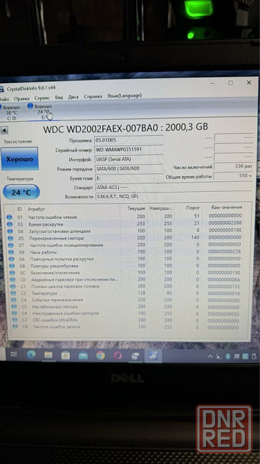
Task: Open the Диск menu
Action: [73, 97]
